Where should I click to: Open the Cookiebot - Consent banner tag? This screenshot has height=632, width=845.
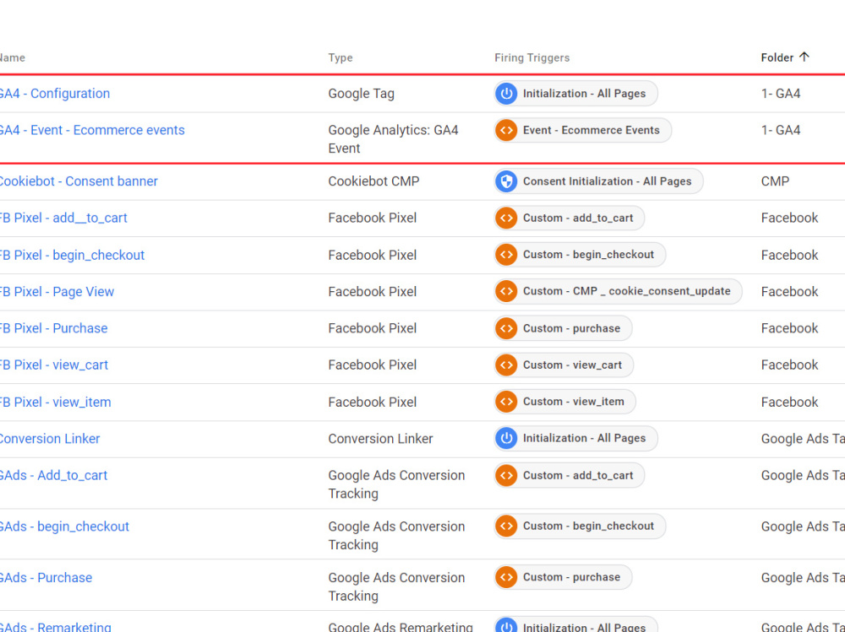coord(79,181)
